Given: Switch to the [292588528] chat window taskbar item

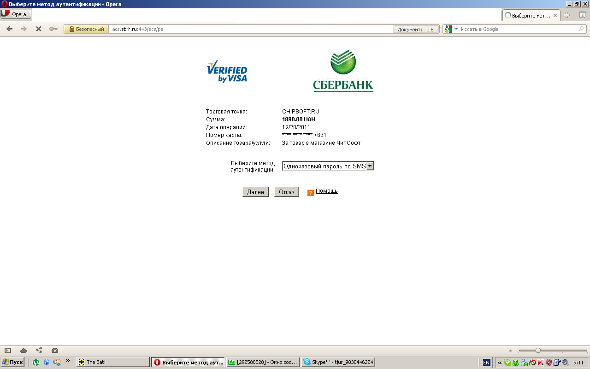Looking at the screenshot, I should (x=263, y=362).
